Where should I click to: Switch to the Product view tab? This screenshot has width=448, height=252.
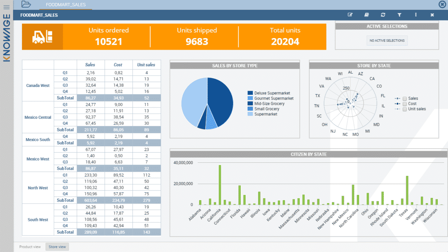point(30,247)
